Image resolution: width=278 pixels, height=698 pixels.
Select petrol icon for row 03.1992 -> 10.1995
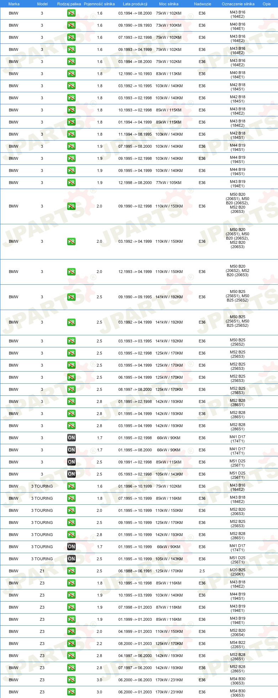pyautogui.click(x=71, y=86)
